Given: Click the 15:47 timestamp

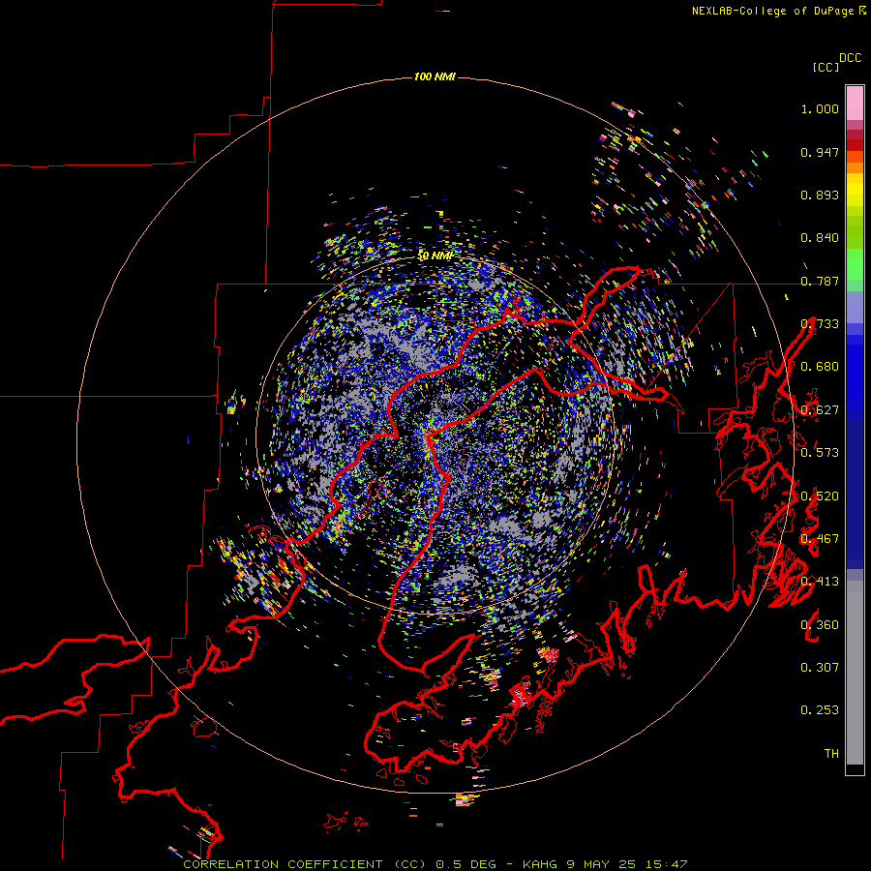Looking at the screenshot, I should (667, 864).
